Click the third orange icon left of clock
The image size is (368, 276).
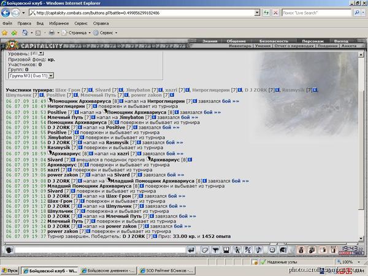pos(323,250)
